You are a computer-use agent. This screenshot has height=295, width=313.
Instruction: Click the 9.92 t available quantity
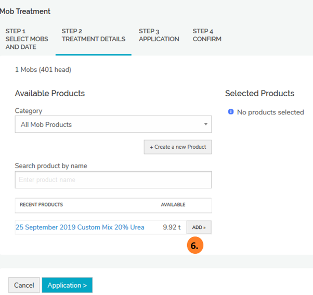coord(171,227)
